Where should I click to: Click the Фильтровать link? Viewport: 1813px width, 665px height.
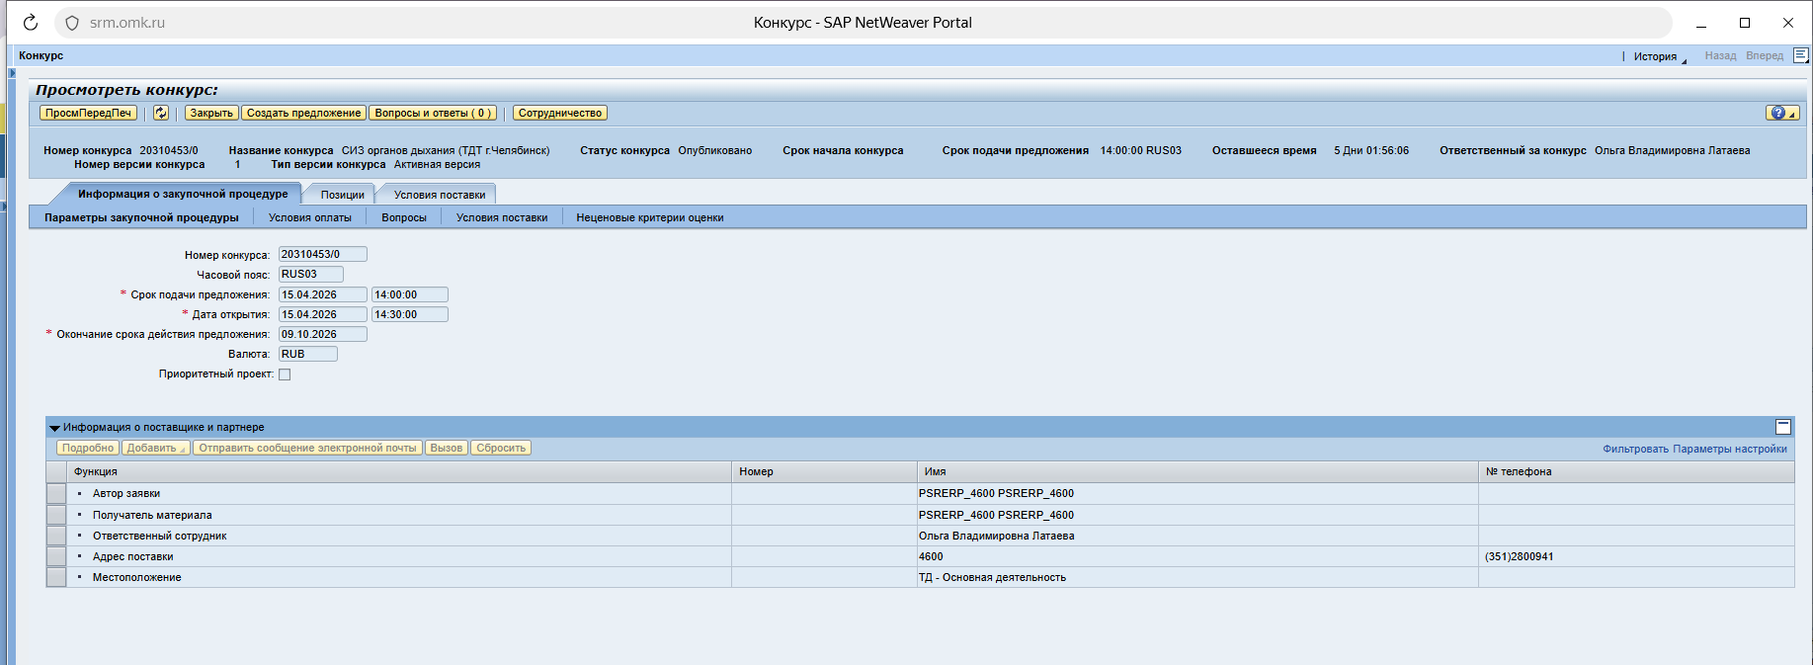click(1635, 449)
